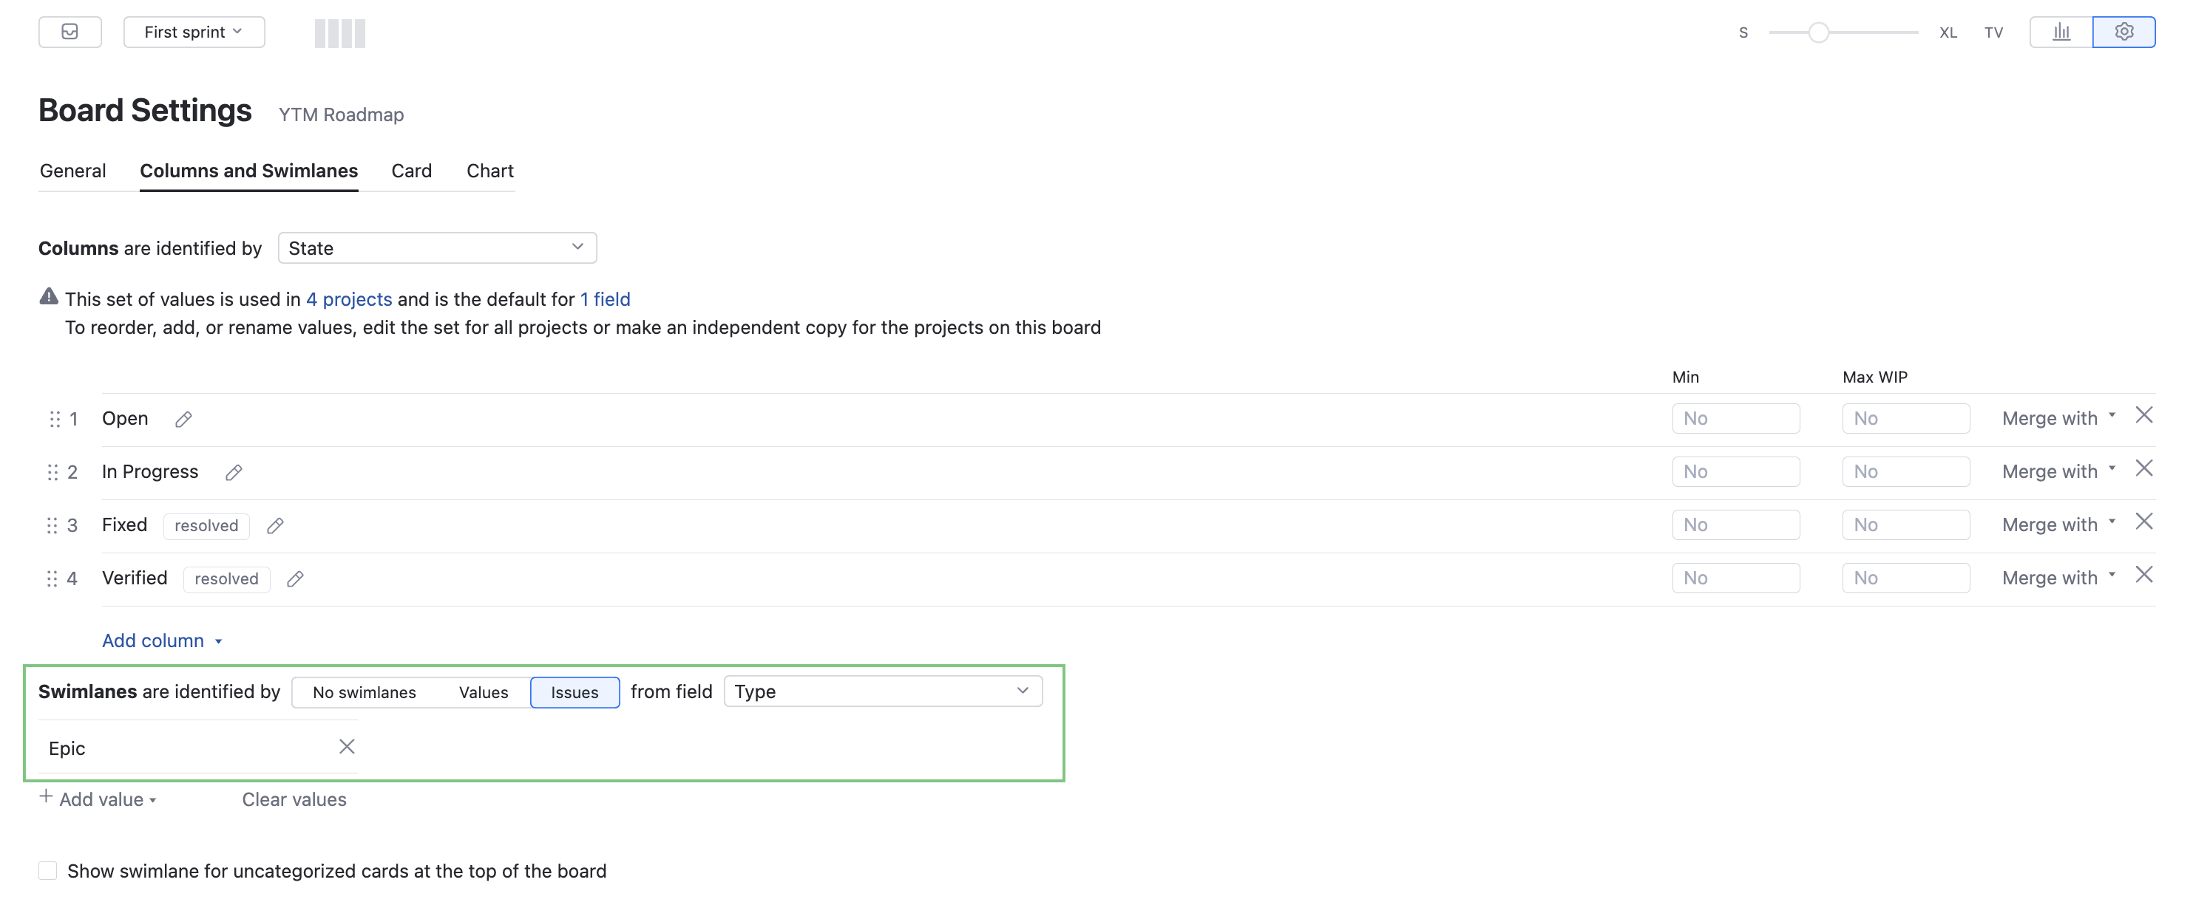Switch to the General tab
The image size is (2193, 919).
click(x=73, y=171)
